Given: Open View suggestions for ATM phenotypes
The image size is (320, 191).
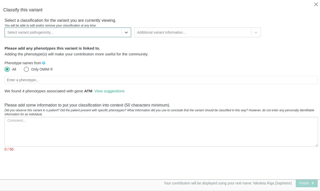Looking at the screenshot, I should tap(109, 91).
